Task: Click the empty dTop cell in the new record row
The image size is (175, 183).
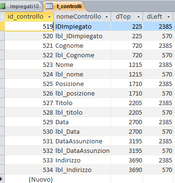Action: [127, 179]
